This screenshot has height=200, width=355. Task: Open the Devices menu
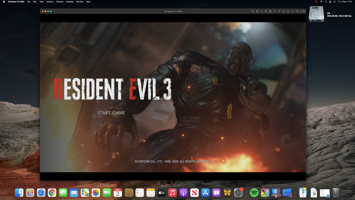pyautogui.click(x=60, y=1)
